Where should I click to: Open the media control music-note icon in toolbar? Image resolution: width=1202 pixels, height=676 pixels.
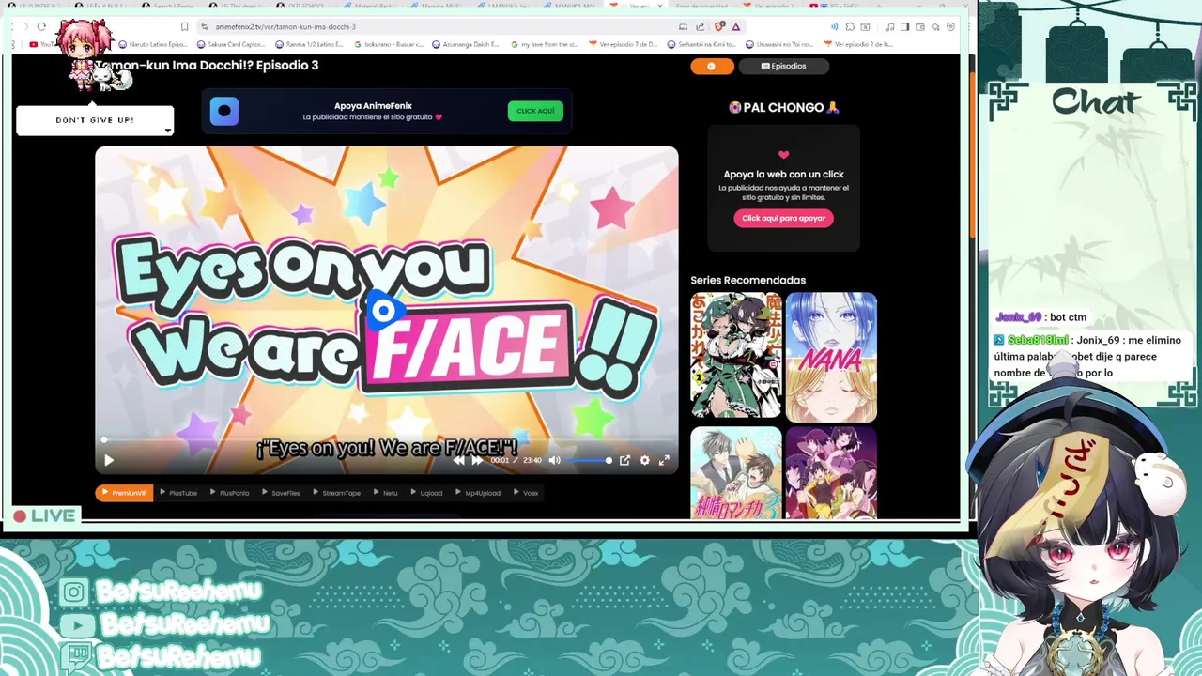click(x=889, y=26)
